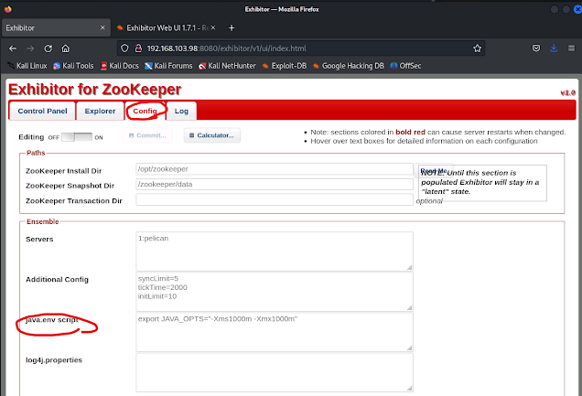Open the Kali Forums bookmark
The image size is (582, 396).
pos(168,66)
